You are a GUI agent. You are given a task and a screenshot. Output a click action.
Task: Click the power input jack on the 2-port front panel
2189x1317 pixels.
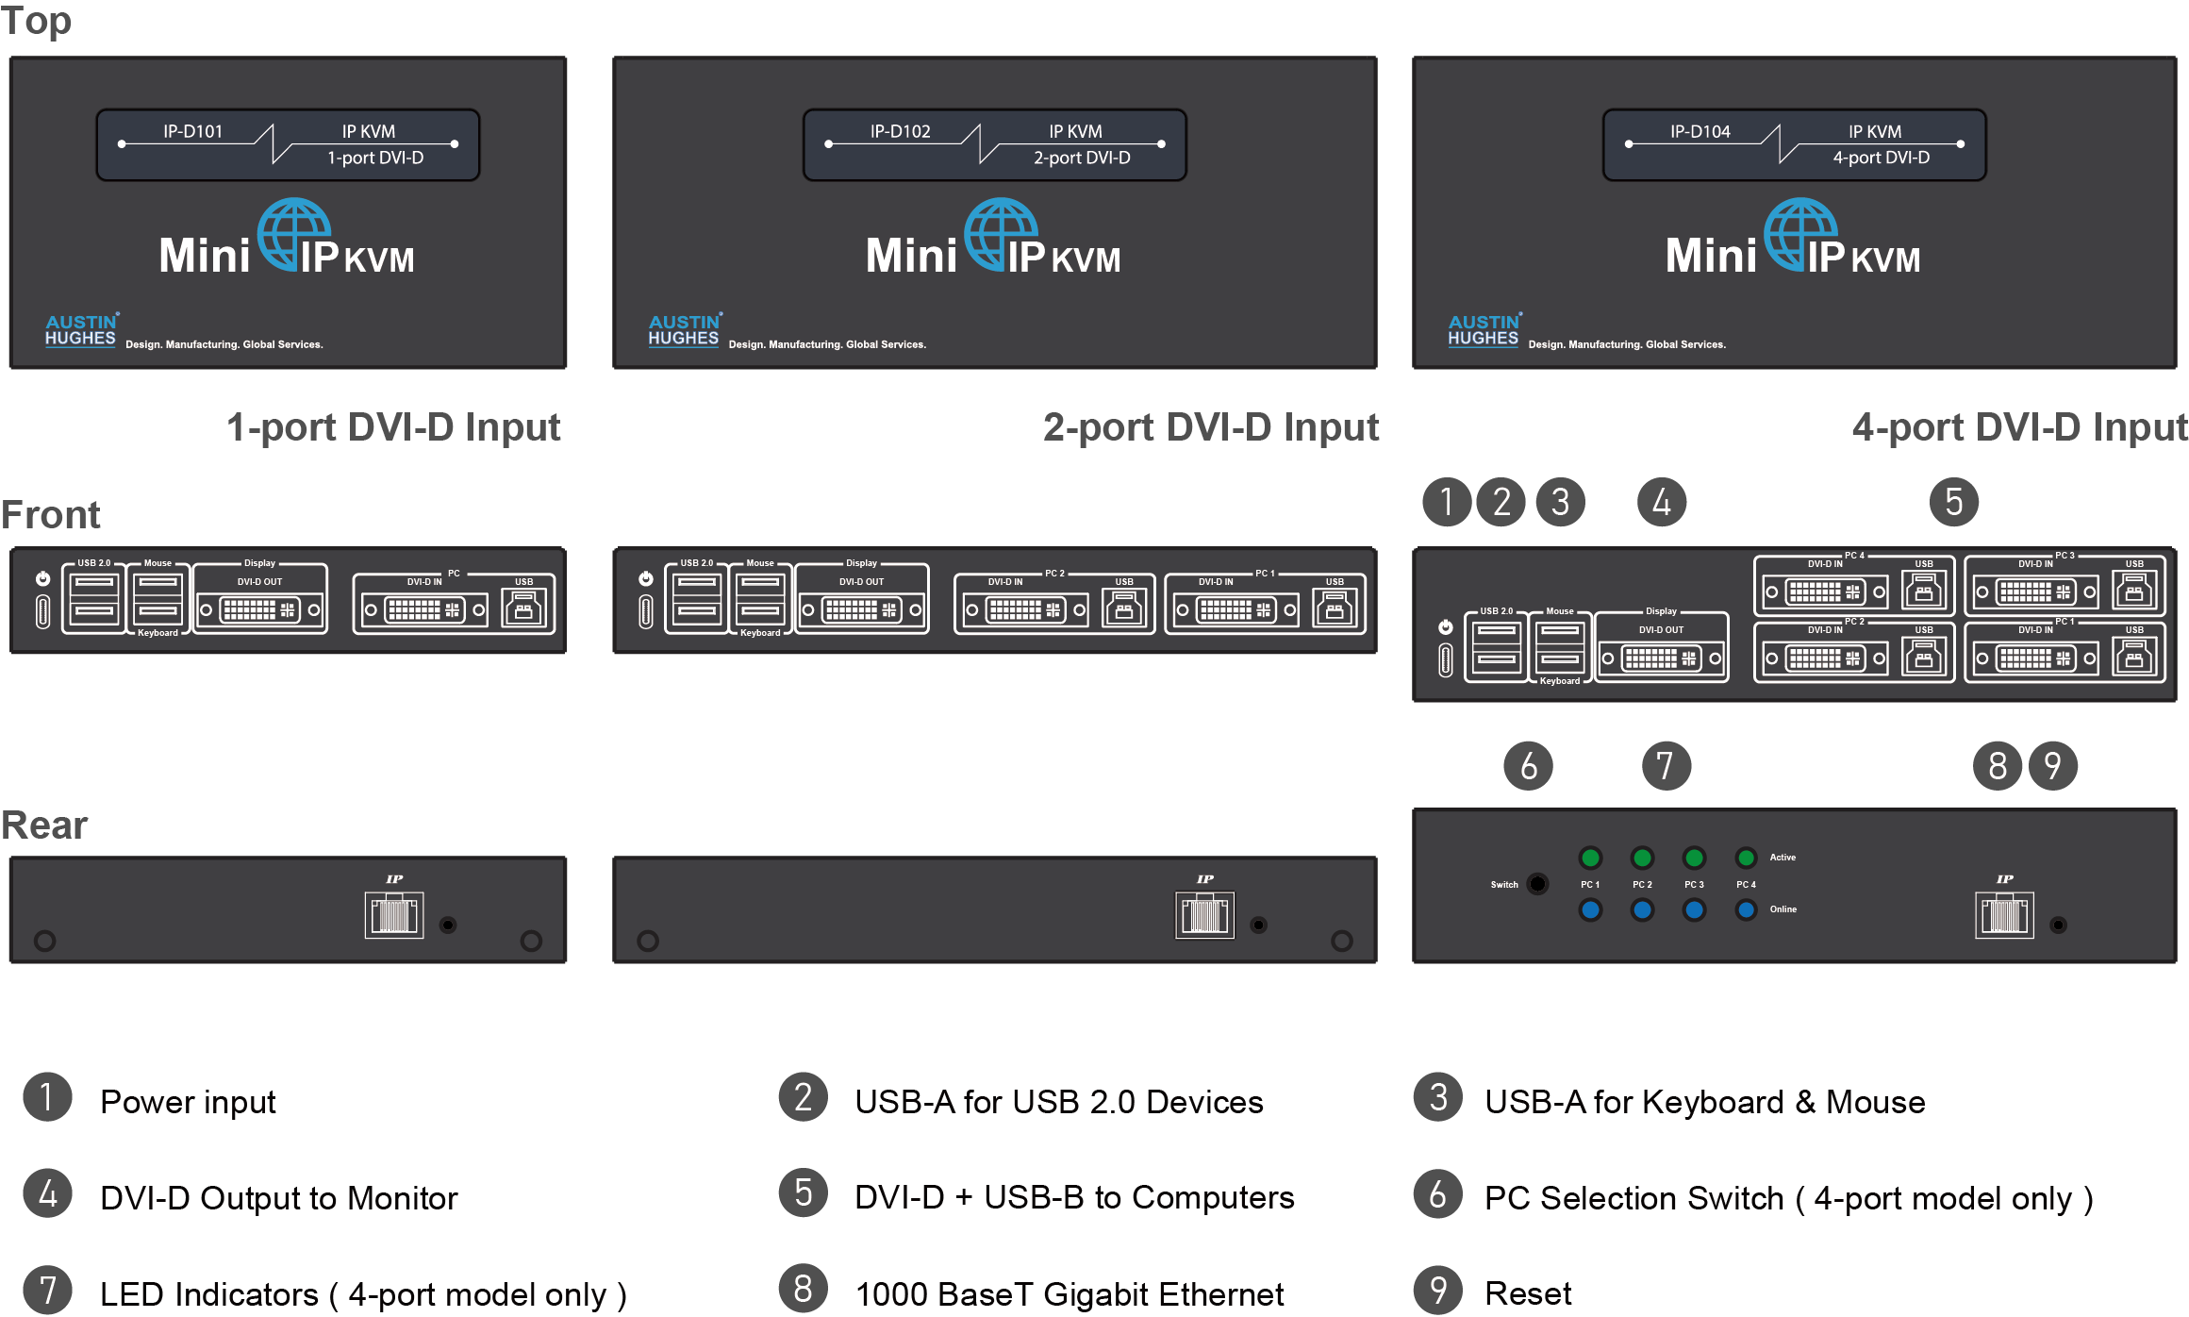click(645, 611)
